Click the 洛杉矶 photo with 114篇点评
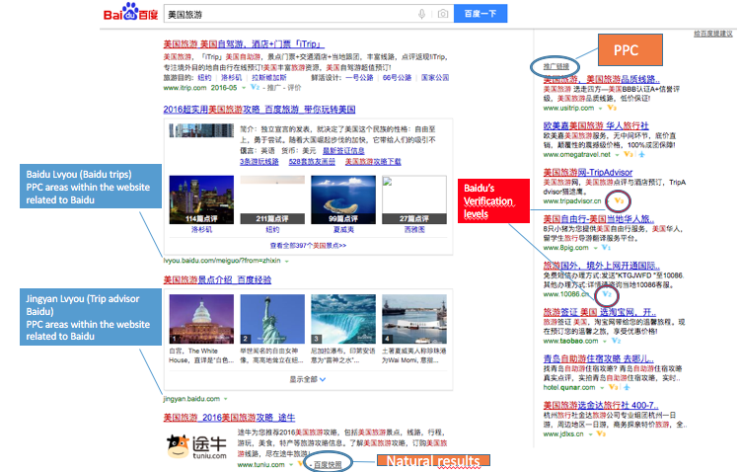 pyautogui.click(x=201, y=199)
